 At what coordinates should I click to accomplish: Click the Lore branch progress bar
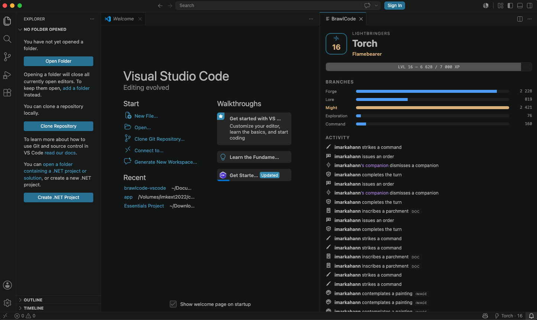(x=433, y=99)
